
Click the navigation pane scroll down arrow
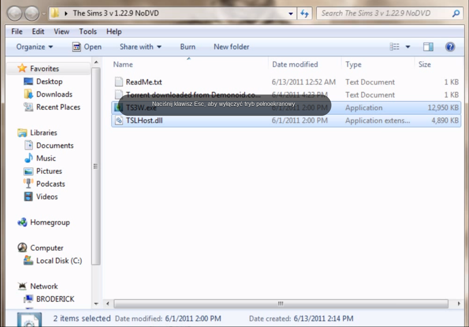[x=96, y=304]
